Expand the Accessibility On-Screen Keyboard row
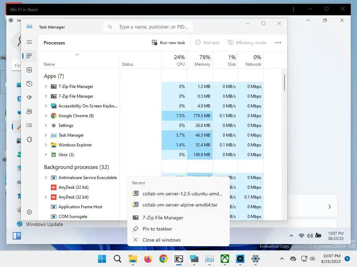357x267 pixels. point(46,106)
